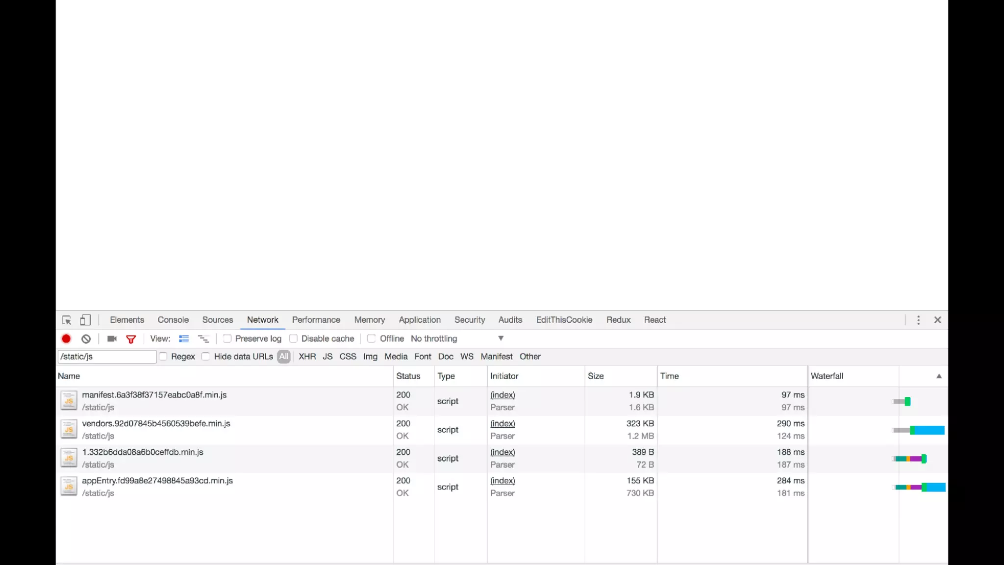This screenshot has height=565, width=1004.
Task: Enable the Preserve log checkbox
Action: pos(227,339)
